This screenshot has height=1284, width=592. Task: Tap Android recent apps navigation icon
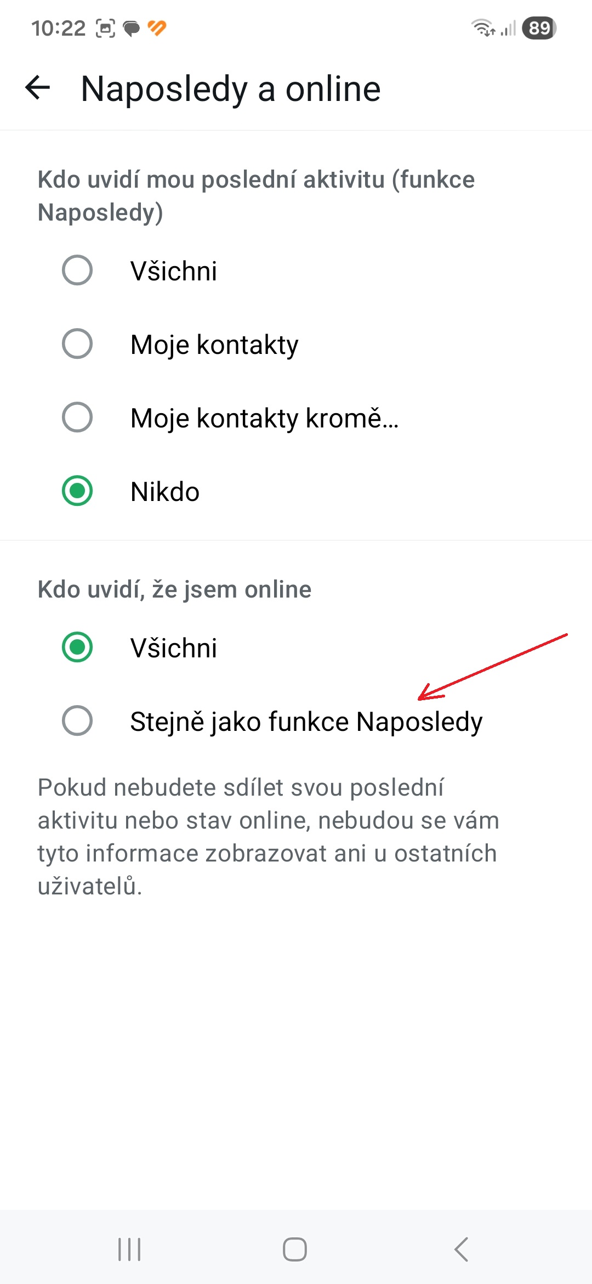(x=130, y=1249)
